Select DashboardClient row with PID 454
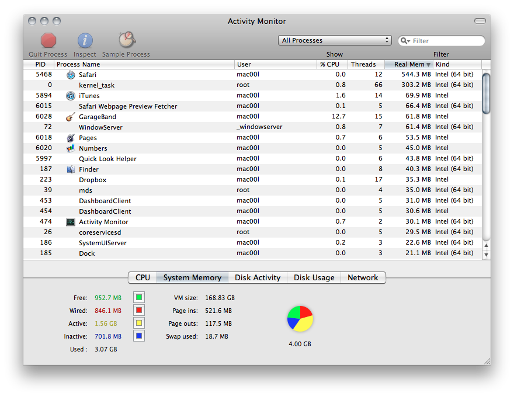 click(252, 211)
